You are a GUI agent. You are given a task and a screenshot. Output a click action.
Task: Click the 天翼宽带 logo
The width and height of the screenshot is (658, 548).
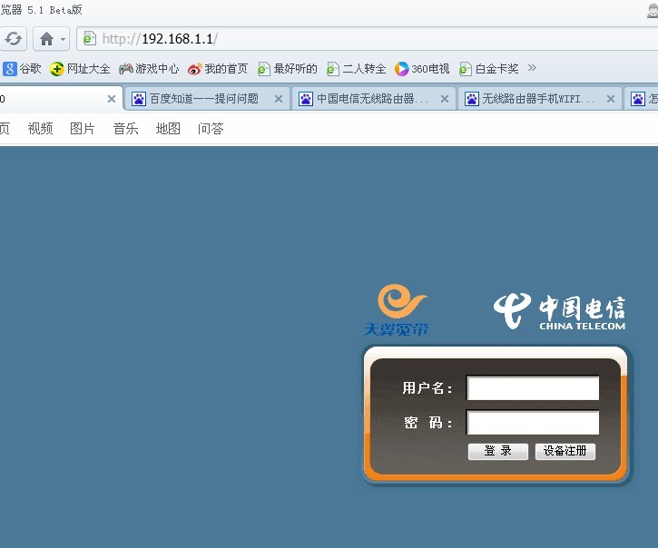pos(397,310)
